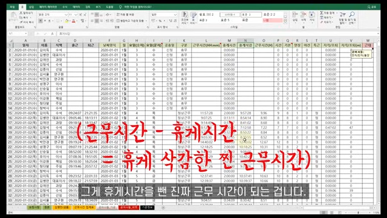The height and width of the screenshot is (218, 387).
Task: Switch to Page Layout view icon
Action: (332, 213)
